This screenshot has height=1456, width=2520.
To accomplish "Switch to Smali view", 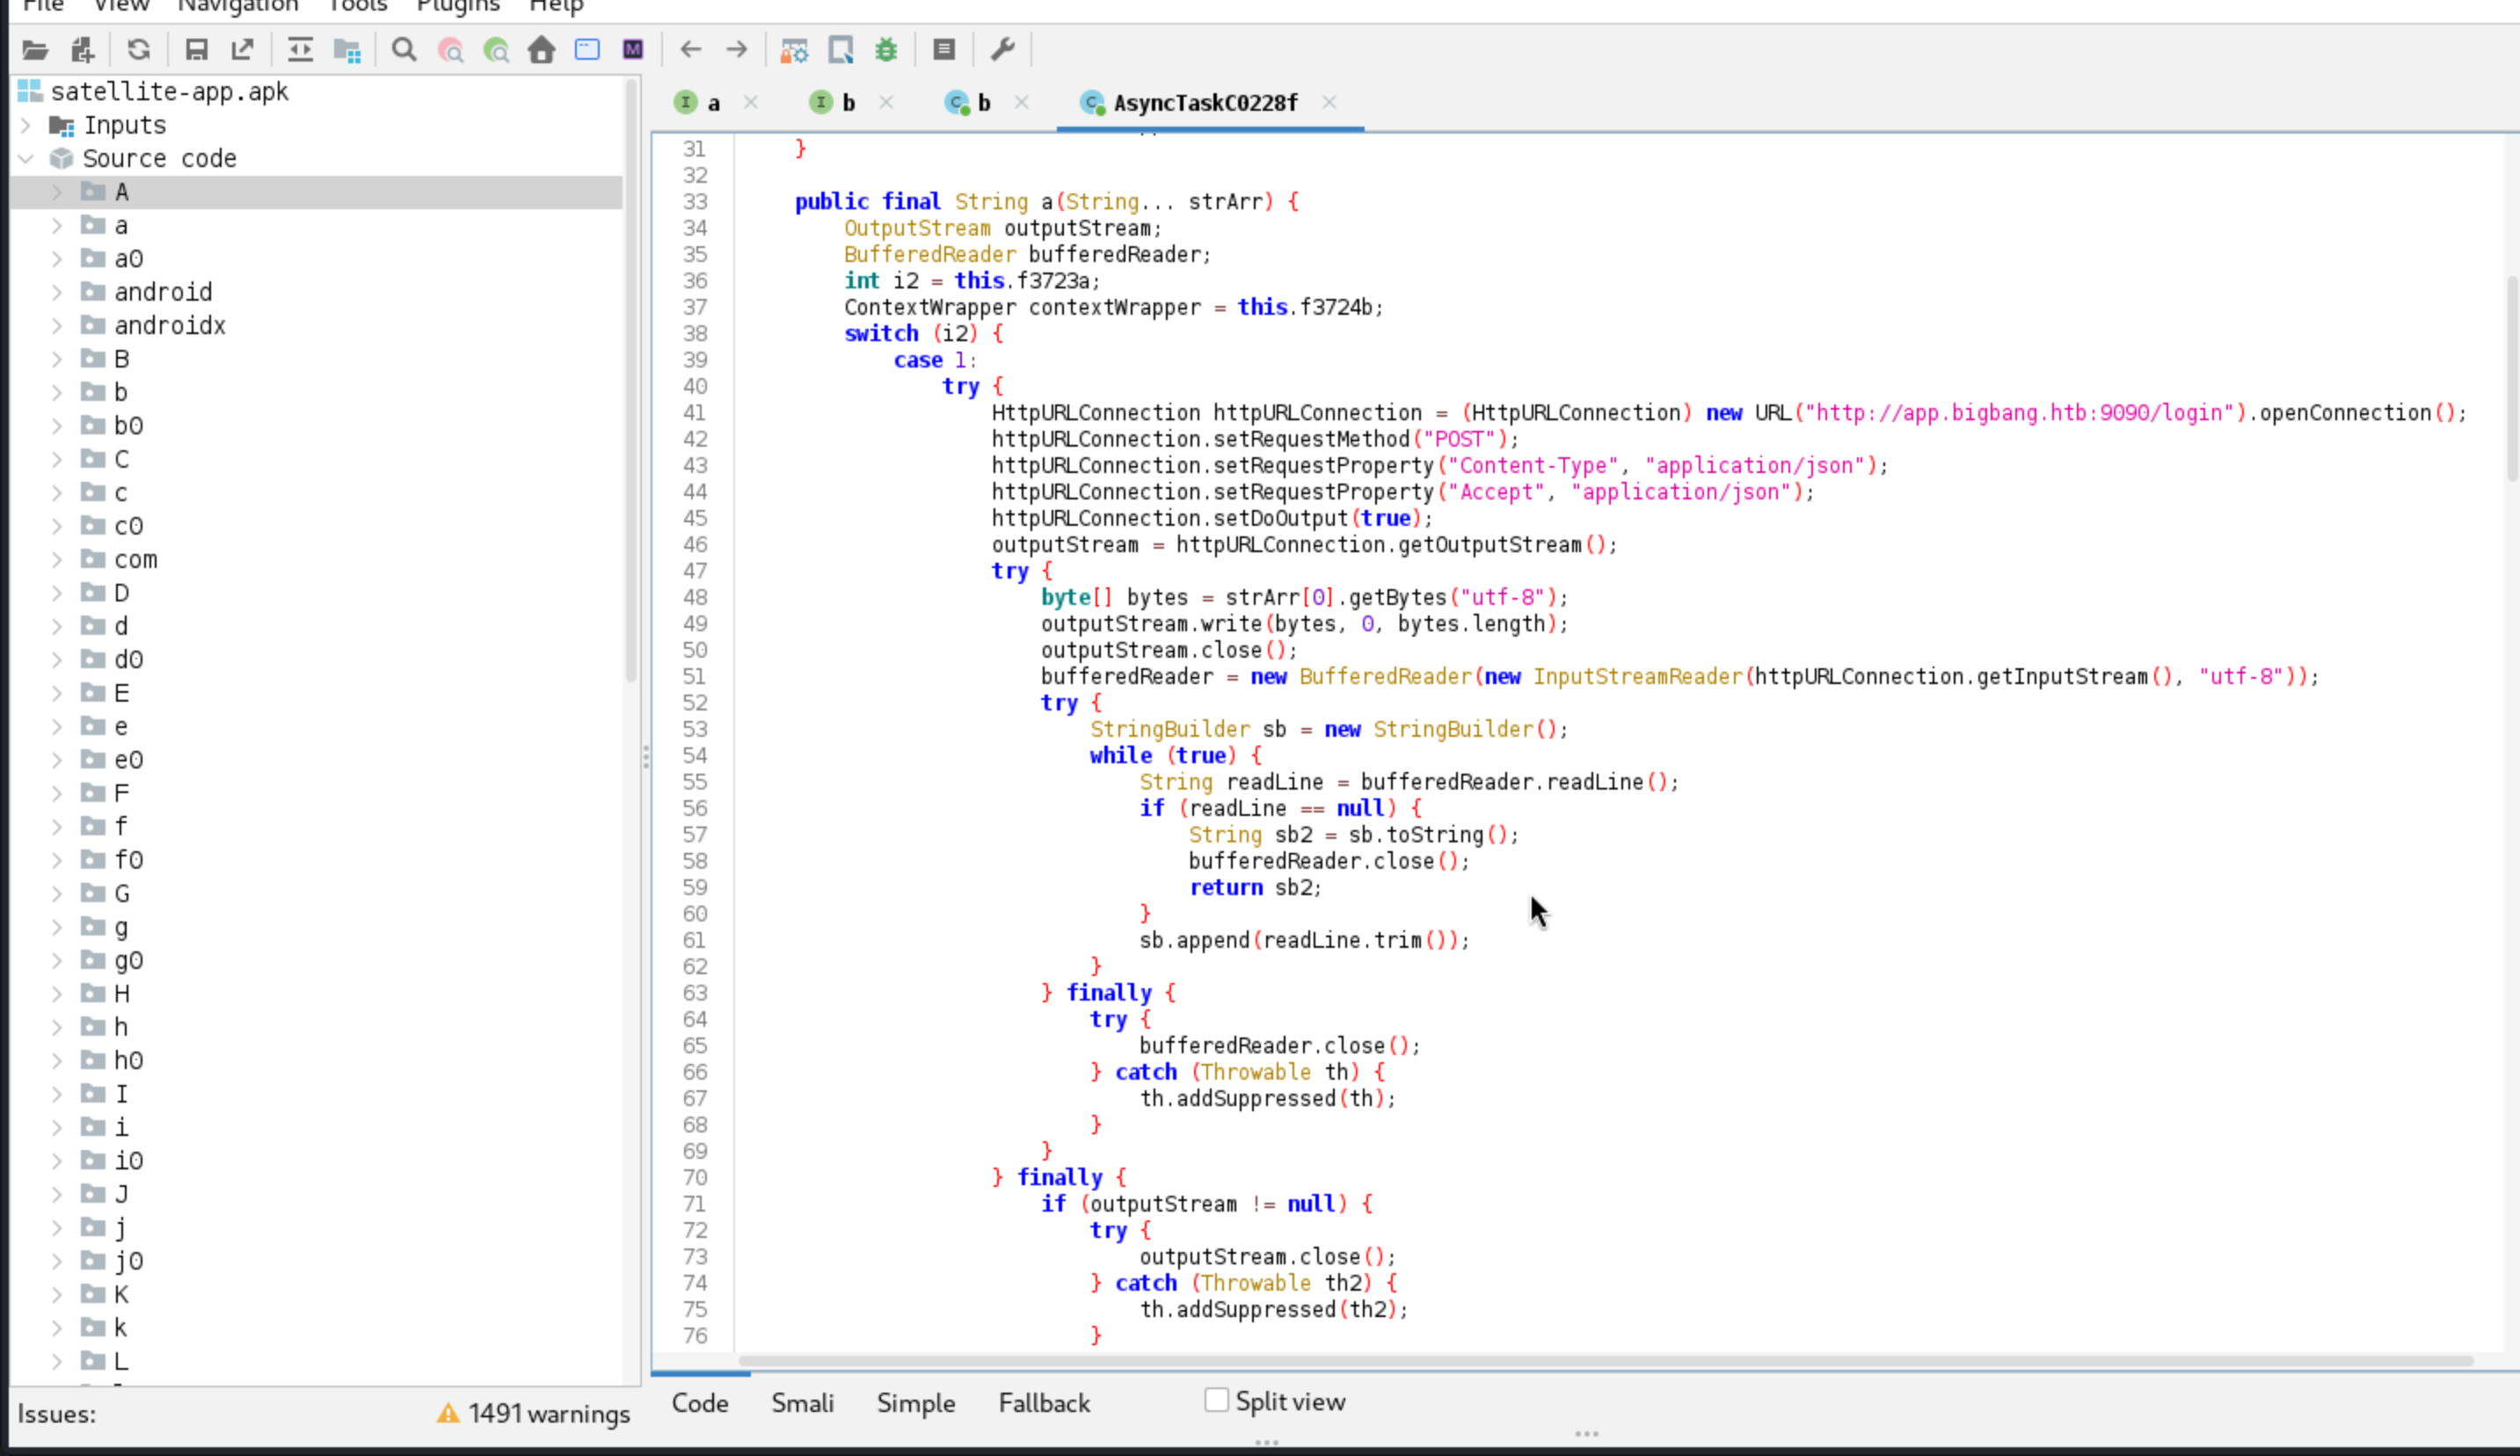I will (x=802, y=1403).
